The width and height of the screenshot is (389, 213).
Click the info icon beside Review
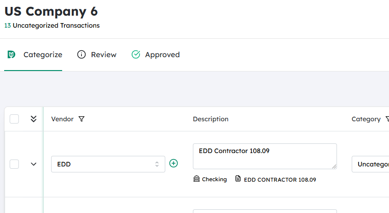click(81, 55)
